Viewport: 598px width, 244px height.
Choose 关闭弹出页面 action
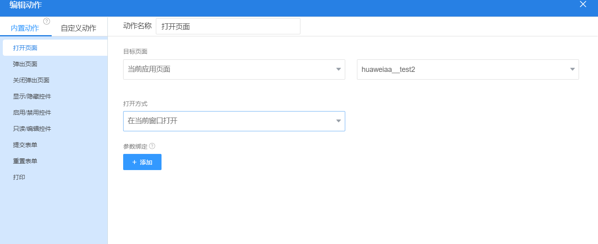[x=31, y=80]
